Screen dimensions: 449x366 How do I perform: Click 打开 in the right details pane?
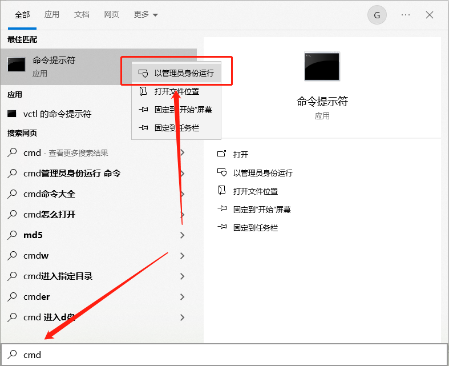[x=241, y=155]
